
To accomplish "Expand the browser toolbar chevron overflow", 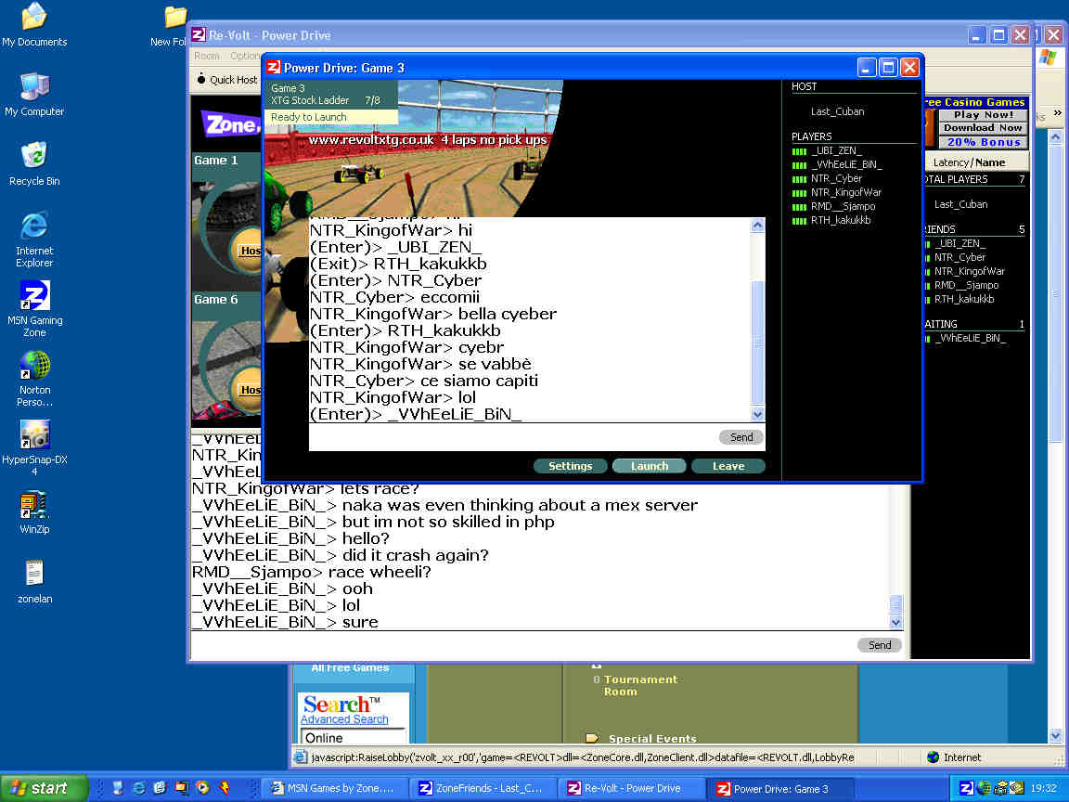I will pos(1058,113).
